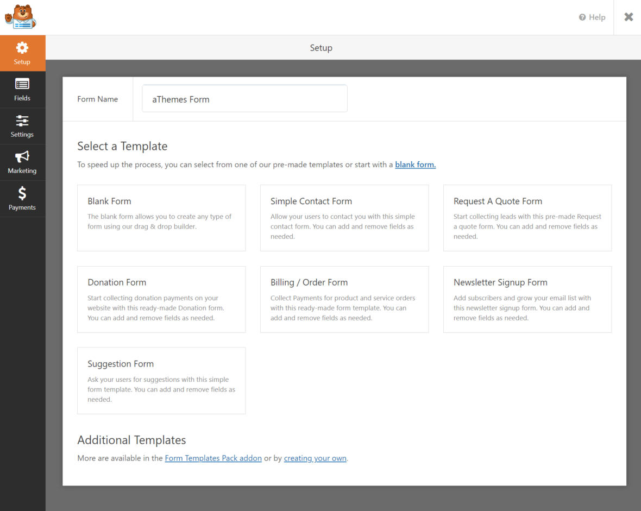Select the Blank Form template
This screenshot has height=511, width=641.
pos(161,218)
